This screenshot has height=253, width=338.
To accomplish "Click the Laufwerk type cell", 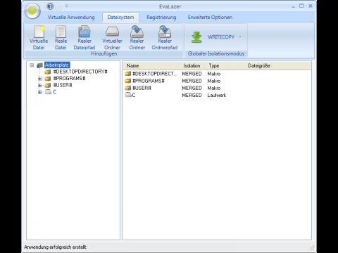I will click(217, 96).
